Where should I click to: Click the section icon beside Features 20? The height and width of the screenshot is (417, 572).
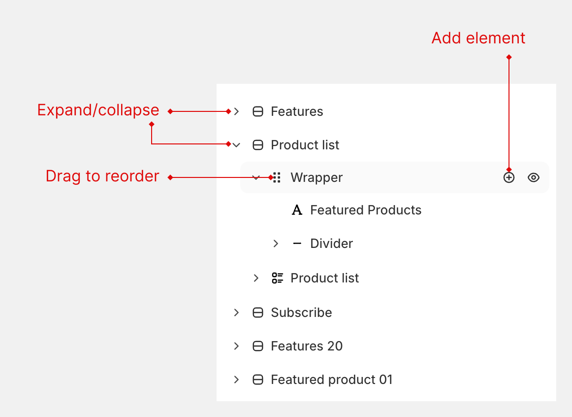tap(257, 347)
